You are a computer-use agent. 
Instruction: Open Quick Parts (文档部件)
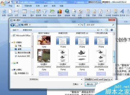point(115,13)
